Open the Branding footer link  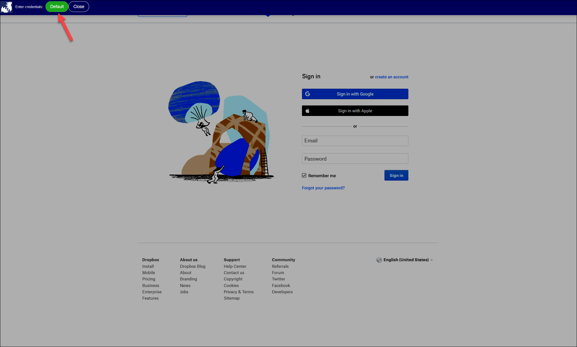(189, 279)
